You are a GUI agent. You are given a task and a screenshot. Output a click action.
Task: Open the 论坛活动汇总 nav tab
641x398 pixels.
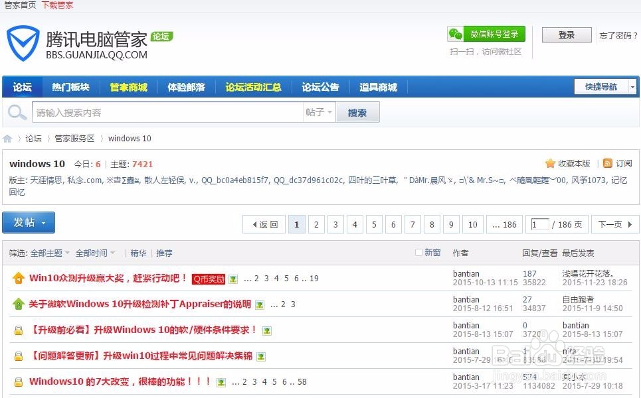(x=254, y=87)
